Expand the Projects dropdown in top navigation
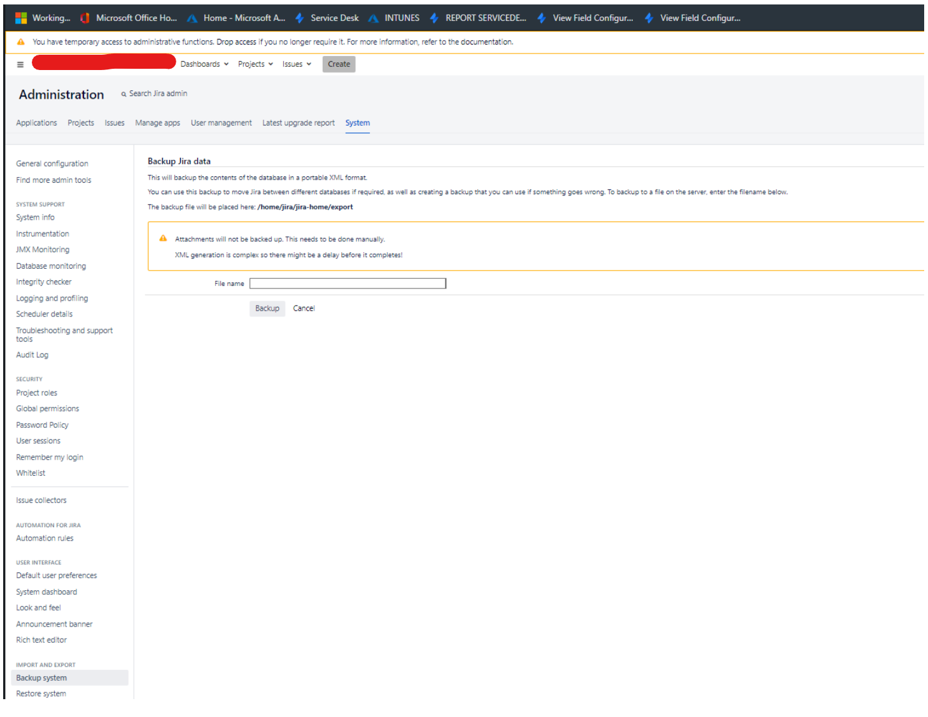This screenshot has width=928, height=717. point(255,64)
